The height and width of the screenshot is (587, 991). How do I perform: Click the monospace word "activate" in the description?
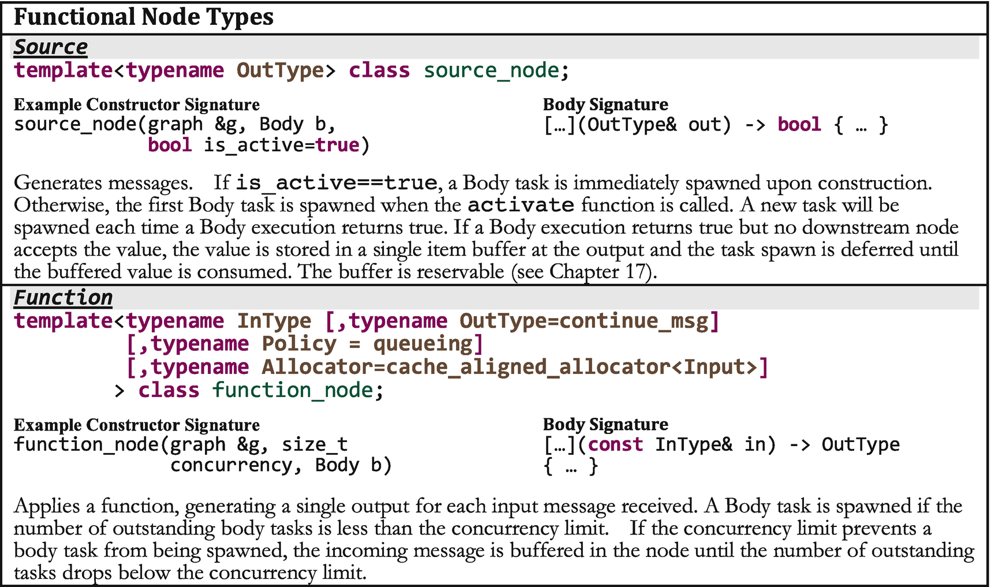[521, 205]
